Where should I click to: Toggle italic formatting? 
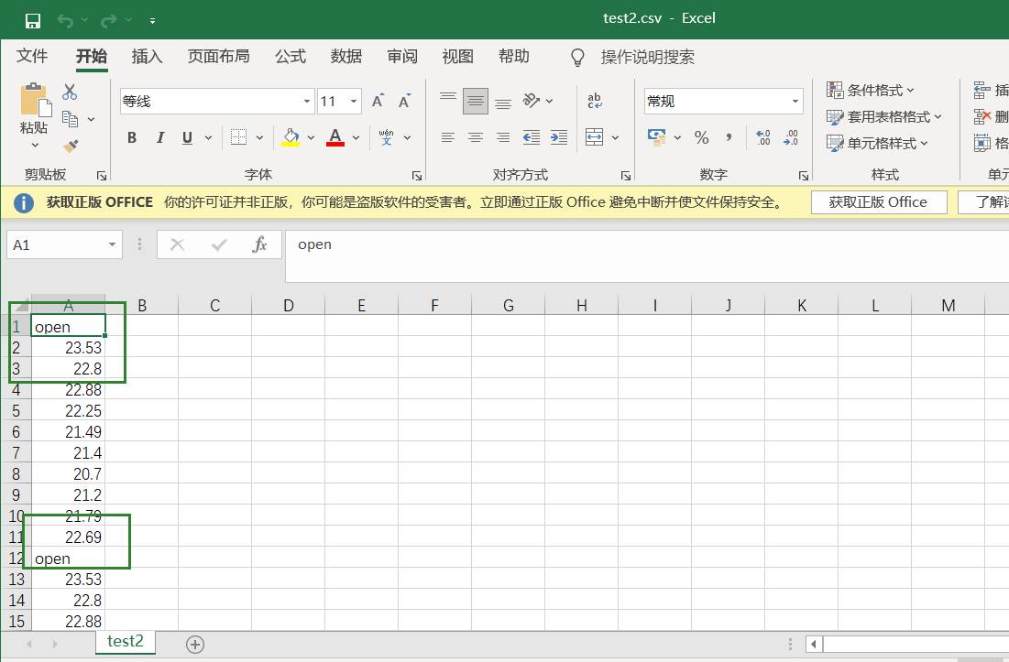click(x=160, y=137)
